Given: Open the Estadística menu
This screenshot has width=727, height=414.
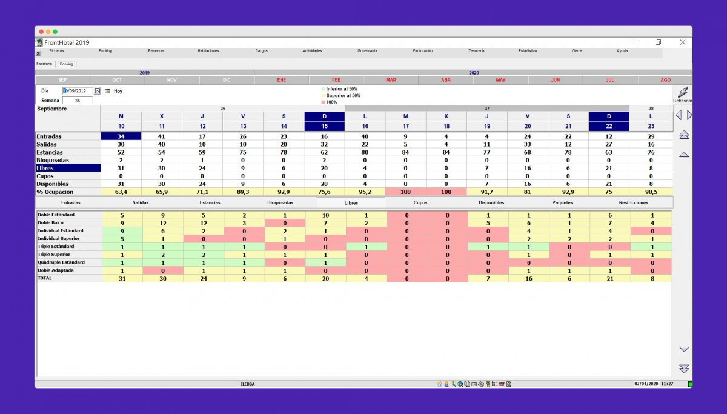Looking at the screenshot, I should pos(528,51).
